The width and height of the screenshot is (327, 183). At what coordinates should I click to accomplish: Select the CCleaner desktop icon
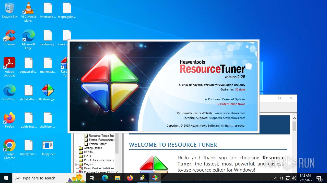(9, 38)
